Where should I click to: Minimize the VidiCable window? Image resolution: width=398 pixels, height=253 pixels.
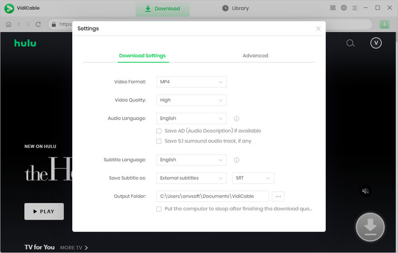pyautogui.click(x=366, y=8)
